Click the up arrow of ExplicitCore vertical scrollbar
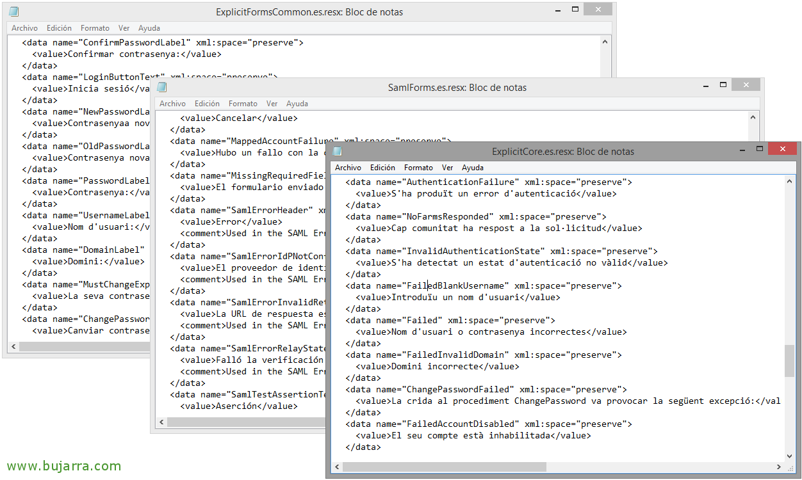This screenshot has height=480, width=802. [789, 181]
